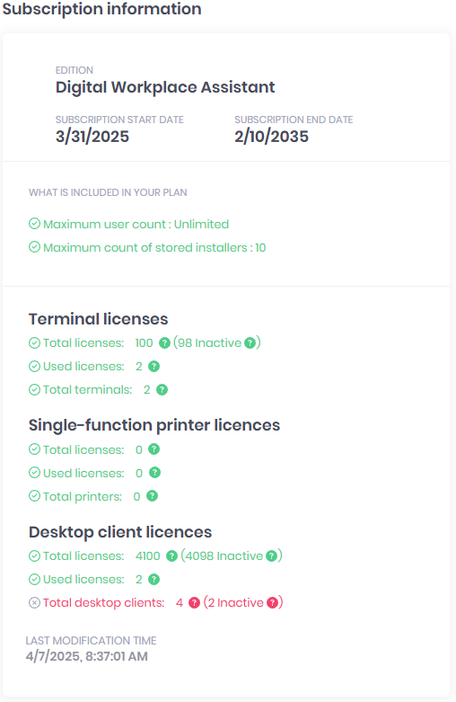The width and height of the screenshot is (456, 702).
Task: Show help for Total printers value
Action: click(152, 495)
